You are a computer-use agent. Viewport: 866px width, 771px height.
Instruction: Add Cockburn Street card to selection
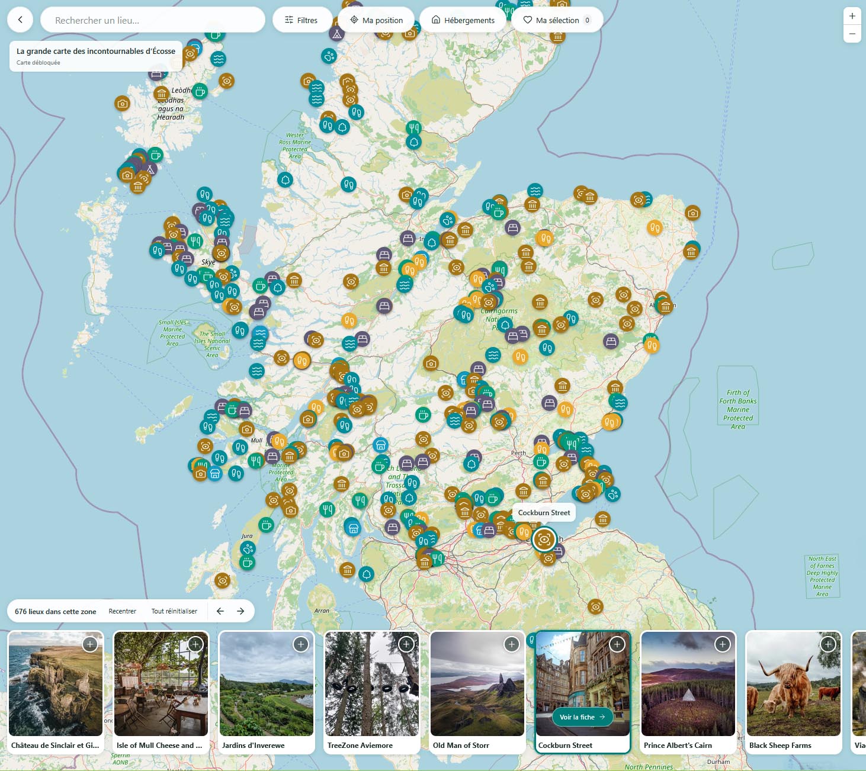tap(617, 644)
